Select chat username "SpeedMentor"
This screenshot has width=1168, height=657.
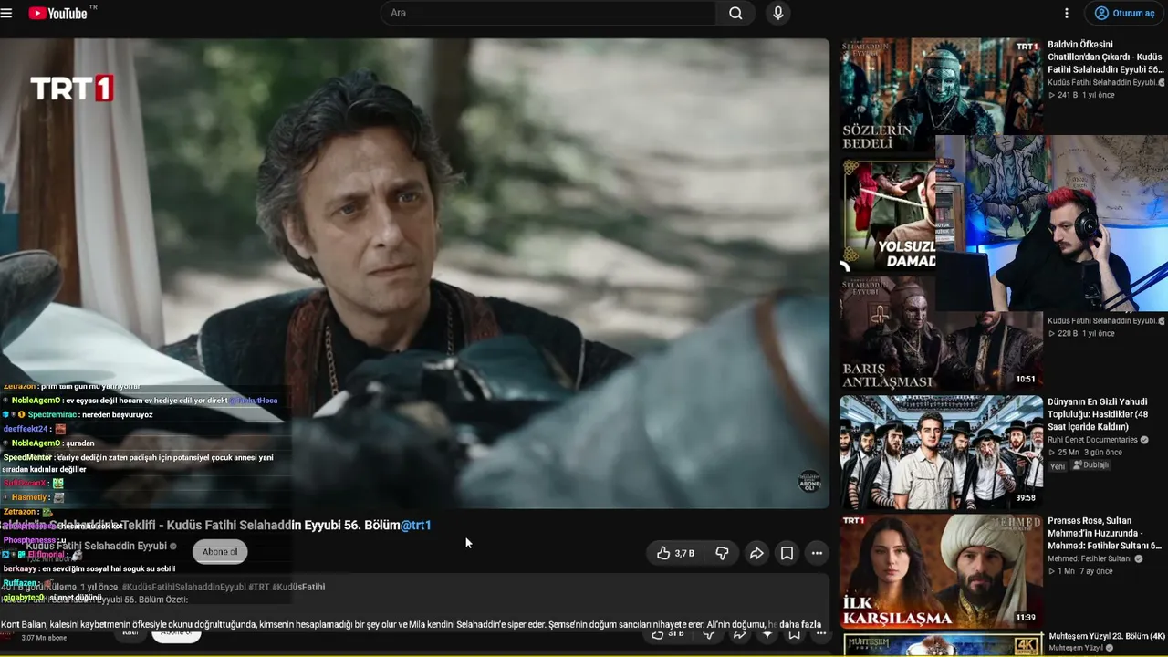[x=27, y=457]
